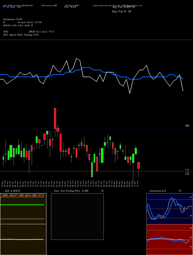
Task: Select 'ADX signal: SELL Slowing @ 0%' text
Action: 21,35
